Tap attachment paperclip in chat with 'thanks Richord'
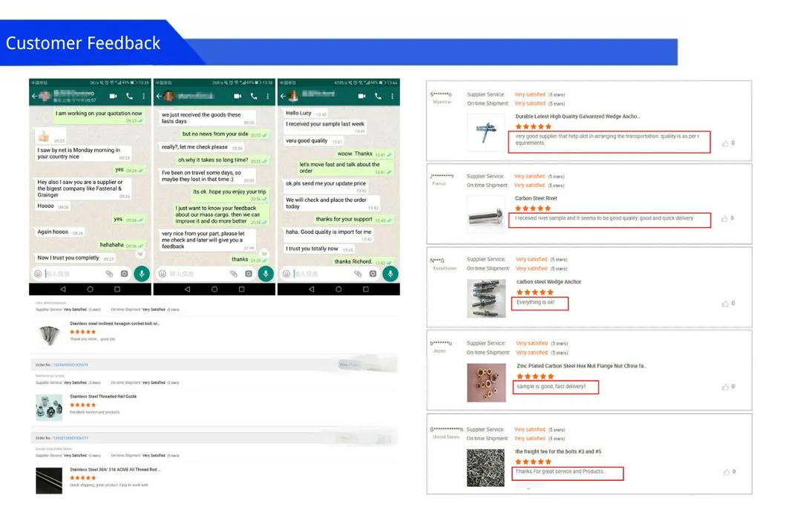786x524 pixels. coord(357,274)
